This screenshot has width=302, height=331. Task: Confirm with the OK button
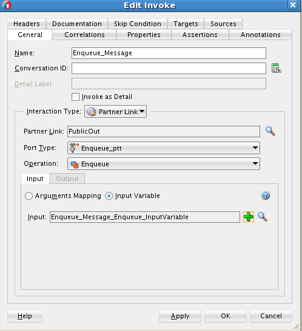tap(226, 316)
